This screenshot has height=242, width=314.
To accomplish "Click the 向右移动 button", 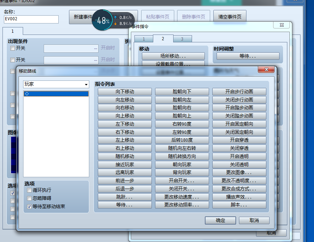I will pos(125,108).
